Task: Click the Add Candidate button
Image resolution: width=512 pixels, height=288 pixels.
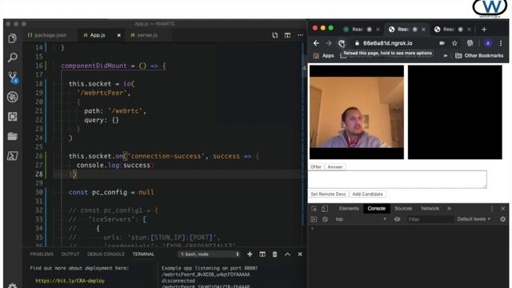Action: [367, 194]
